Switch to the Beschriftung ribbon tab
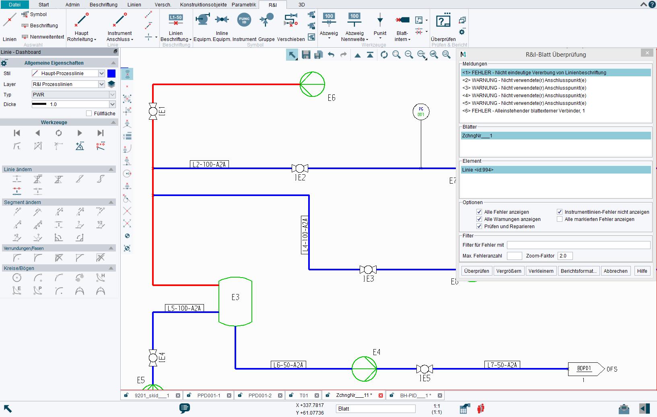 pos(103,5)
